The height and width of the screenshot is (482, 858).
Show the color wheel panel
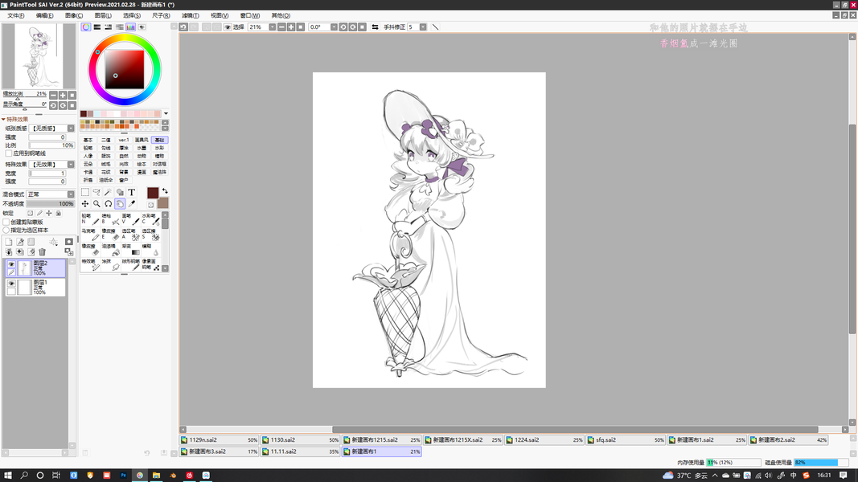tap(86, 27)
